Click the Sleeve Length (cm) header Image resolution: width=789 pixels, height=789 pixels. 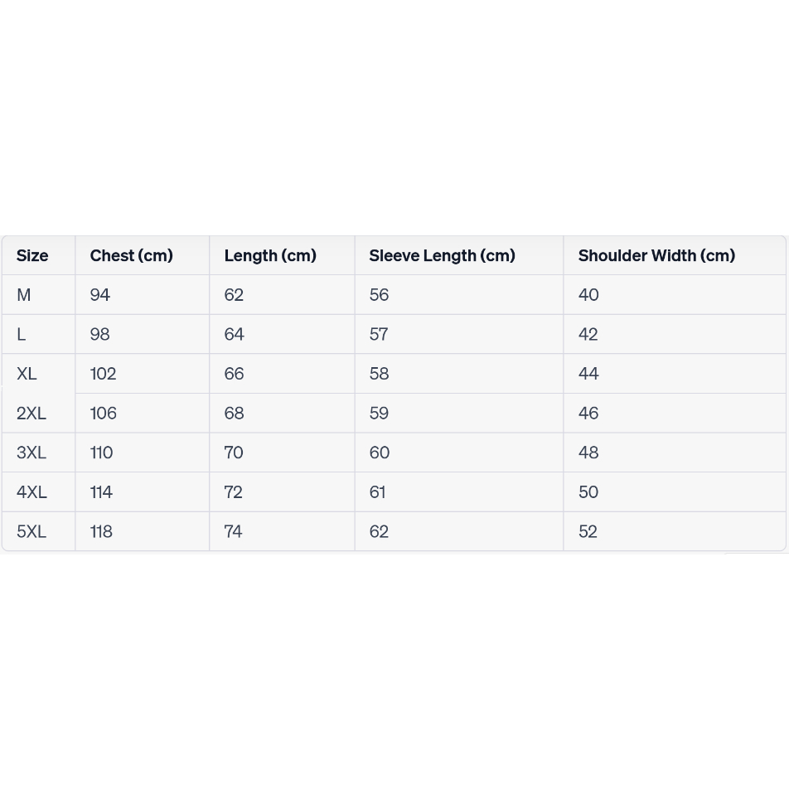coord(442,255)
